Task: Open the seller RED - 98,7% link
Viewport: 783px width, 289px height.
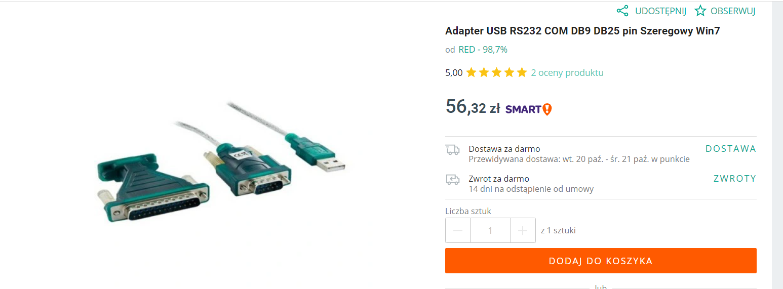Action: 483,50
